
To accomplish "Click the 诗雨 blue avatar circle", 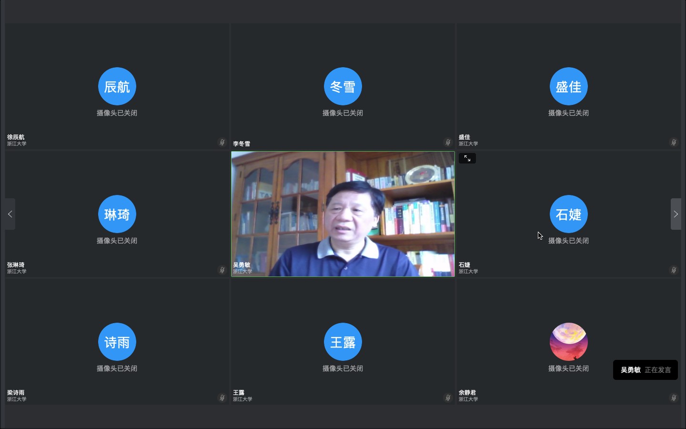I will coord(117,342).
